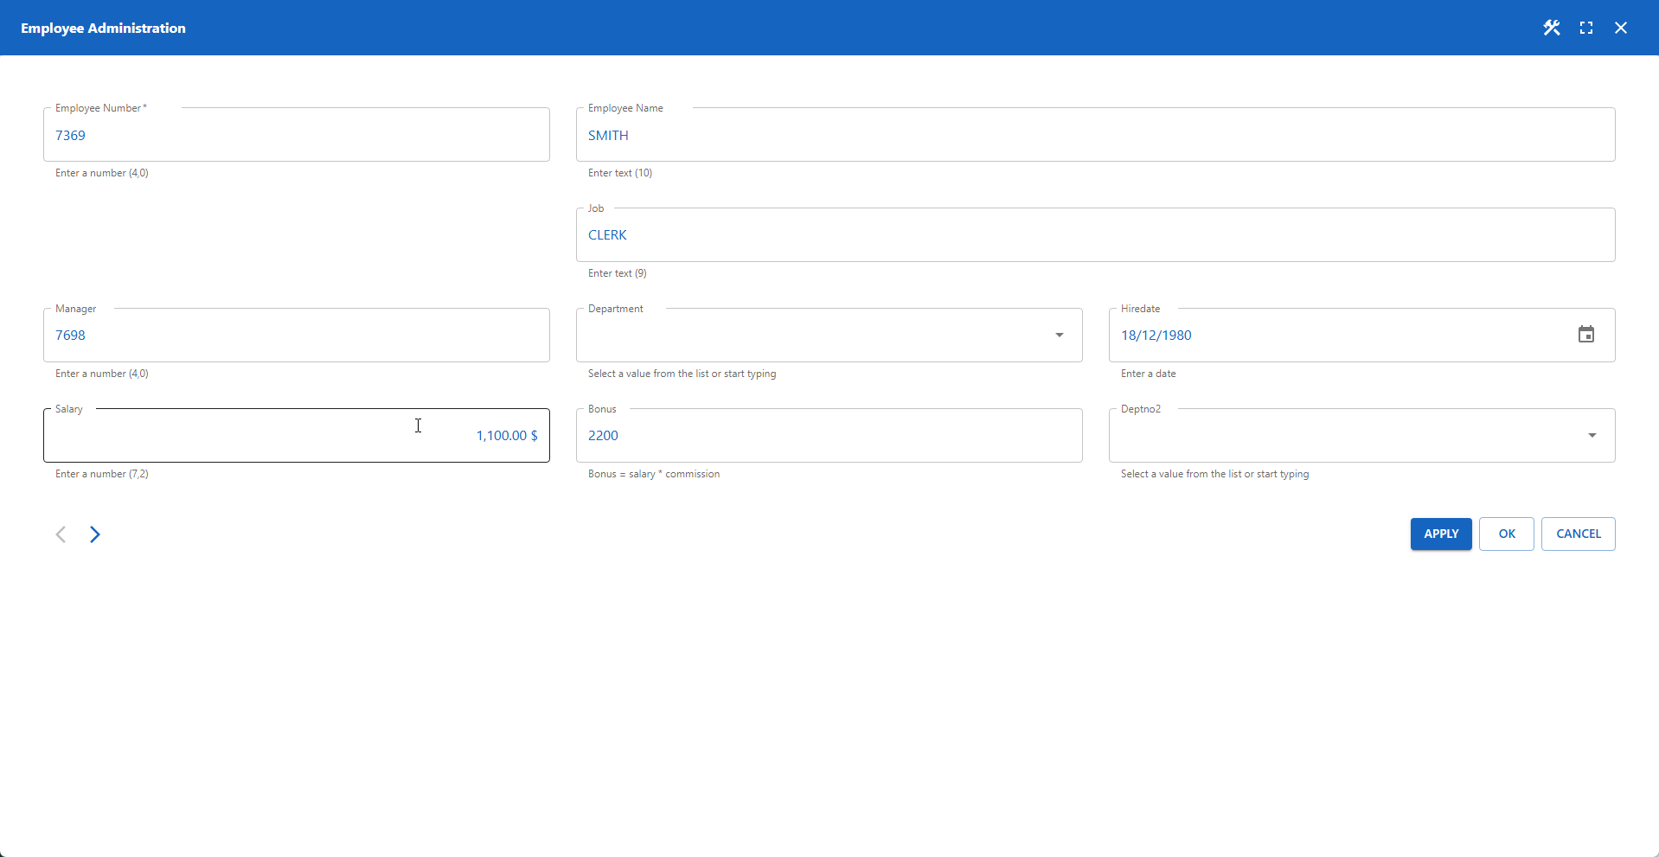The image size is (1659, 857).
Task: Open the developer tools icon in title bar
Action: [x=1551, y=27]
